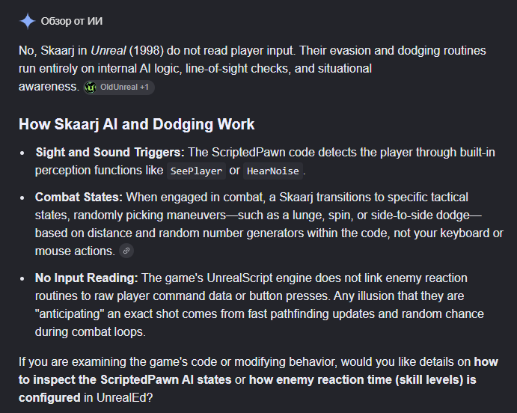Click the Sight and Sound Triggers bold label

110,153
